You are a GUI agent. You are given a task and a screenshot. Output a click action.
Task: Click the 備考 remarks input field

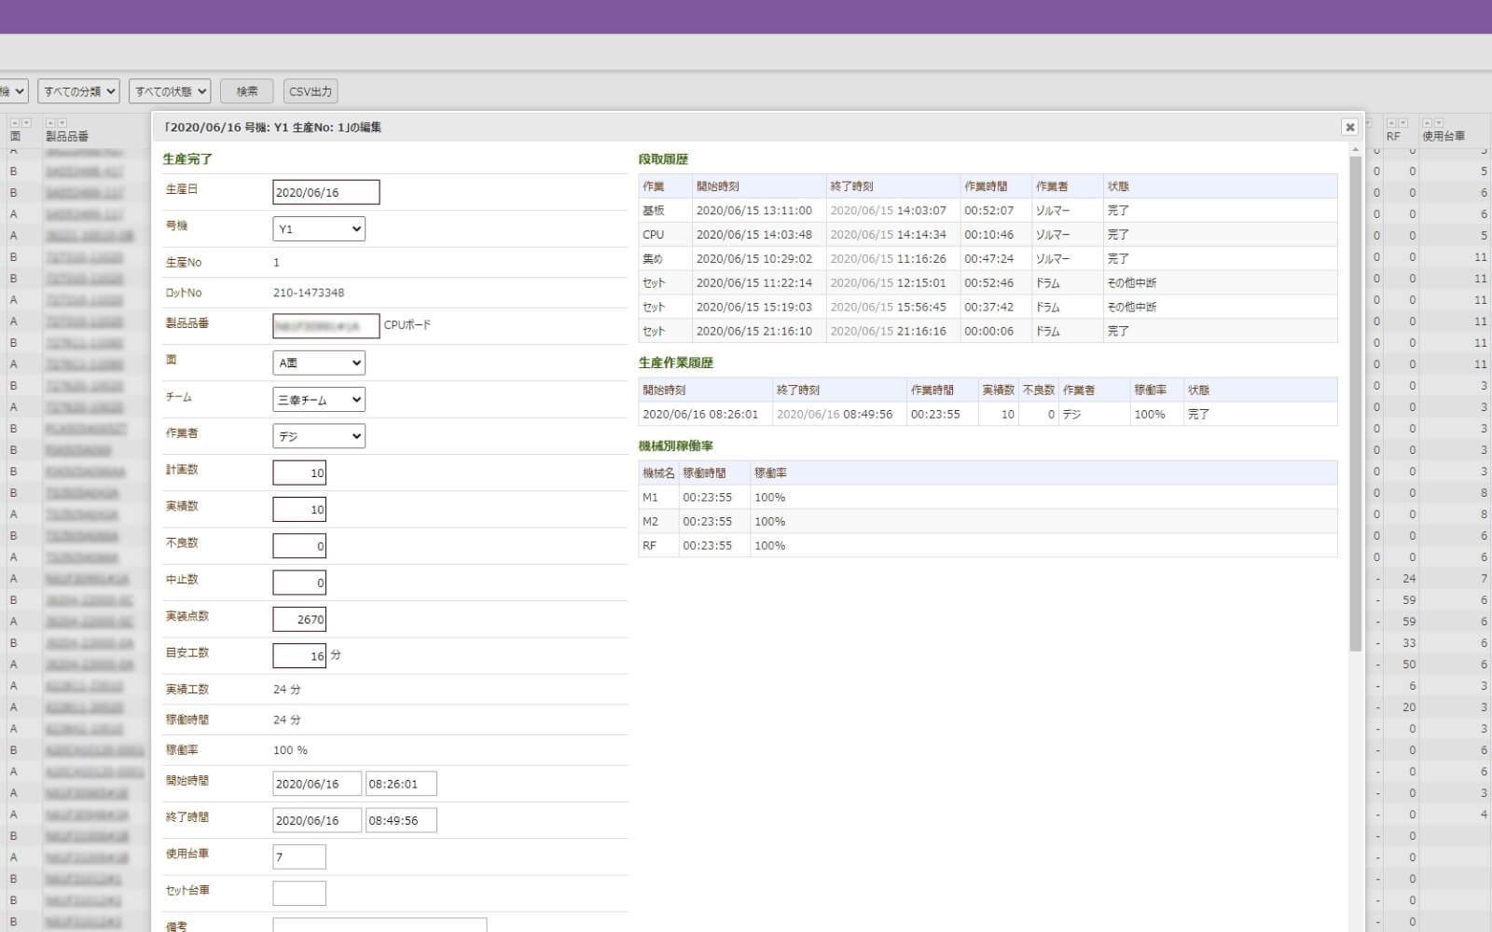pos(380,925)
